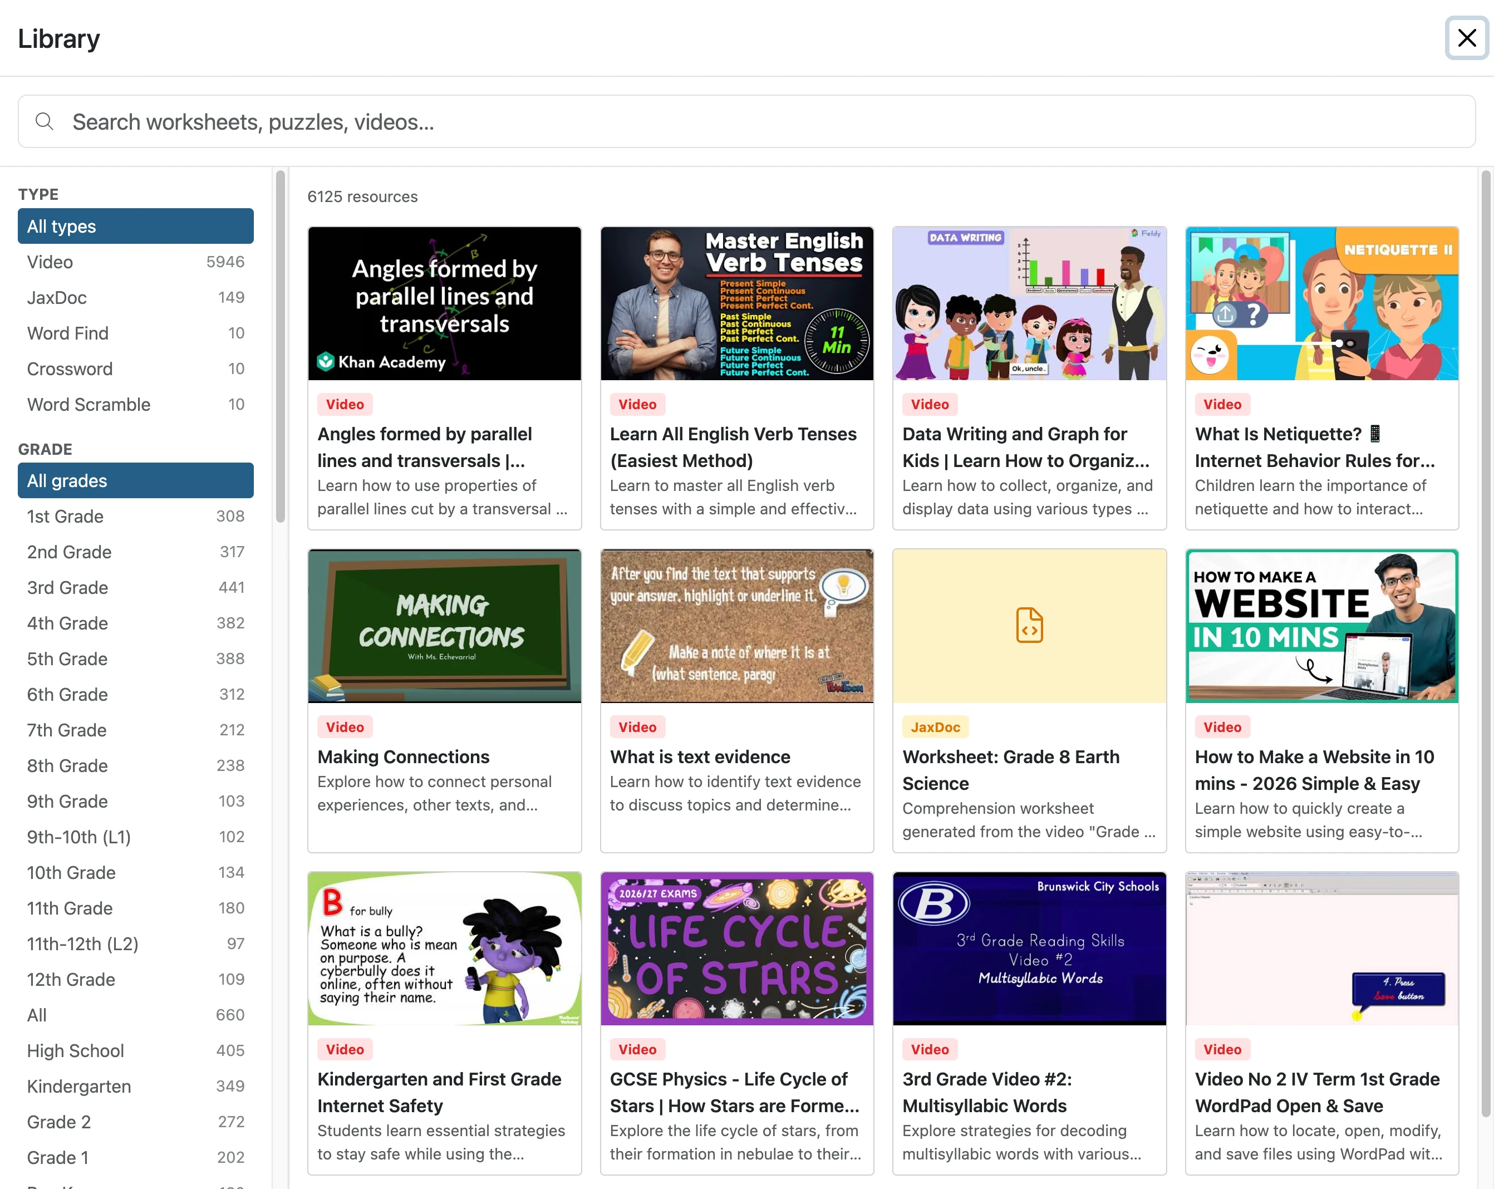
Task: Select the JaxDoc type filter
Action: 136,297
